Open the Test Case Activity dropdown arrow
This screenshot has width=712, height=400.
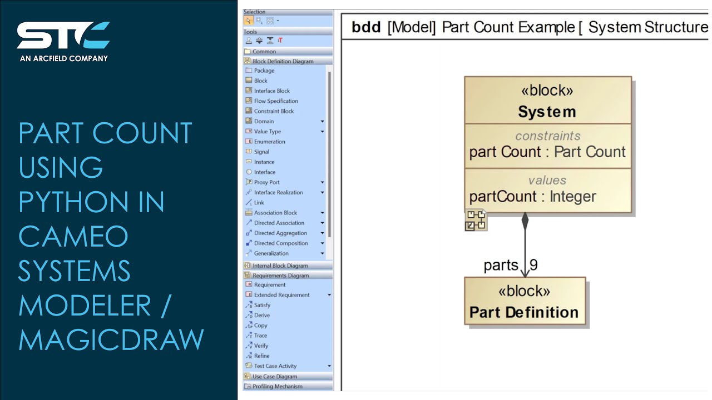pyautogui.click(x=329, y=366)
